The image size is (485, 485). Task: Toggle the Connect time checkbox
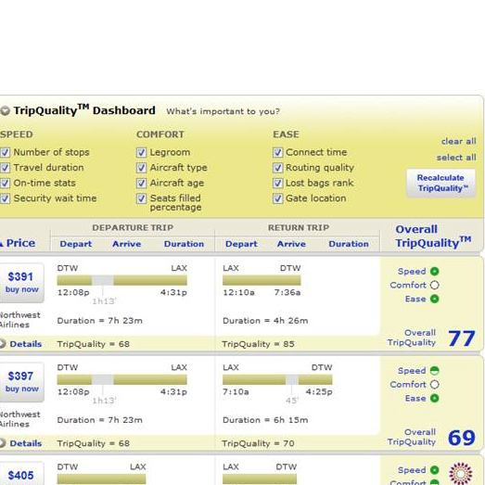click(278, 152)
